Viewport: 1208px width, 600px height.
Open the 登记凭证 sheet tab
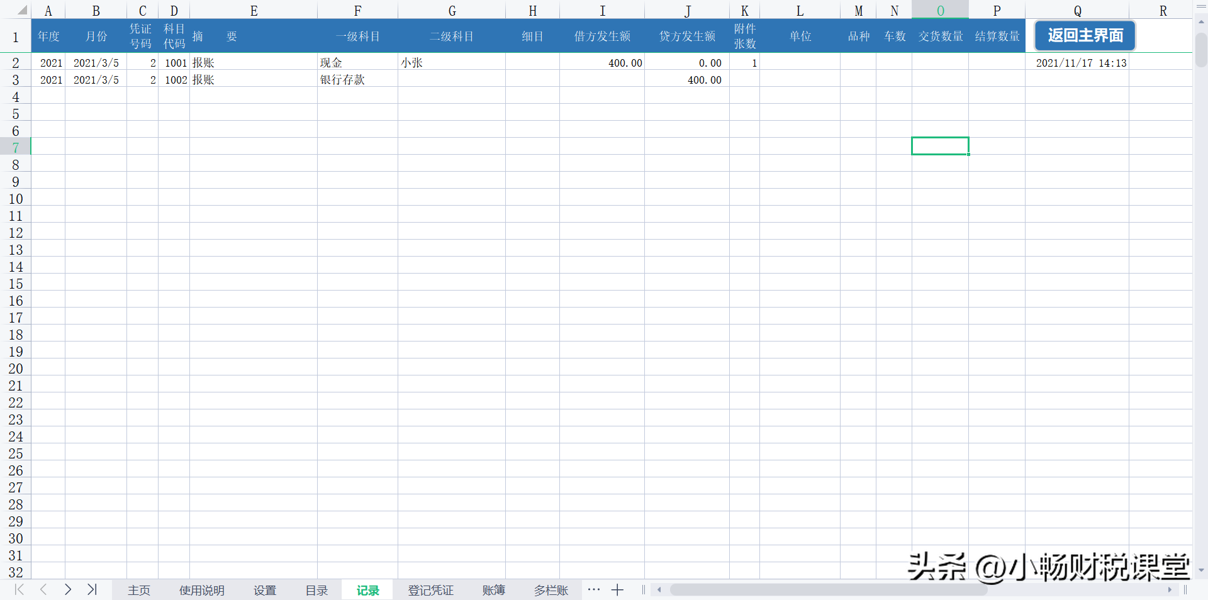[x=431, y=591]
